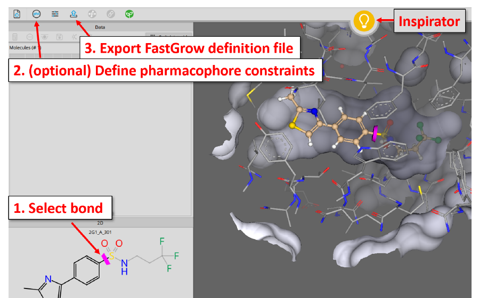Click the green seedling grow icon
This screenshot has width=479, height=298.
(129, 14)
